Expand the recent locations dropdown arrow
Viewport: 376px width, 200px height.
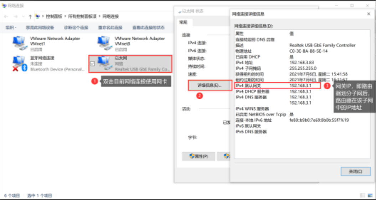23,16
